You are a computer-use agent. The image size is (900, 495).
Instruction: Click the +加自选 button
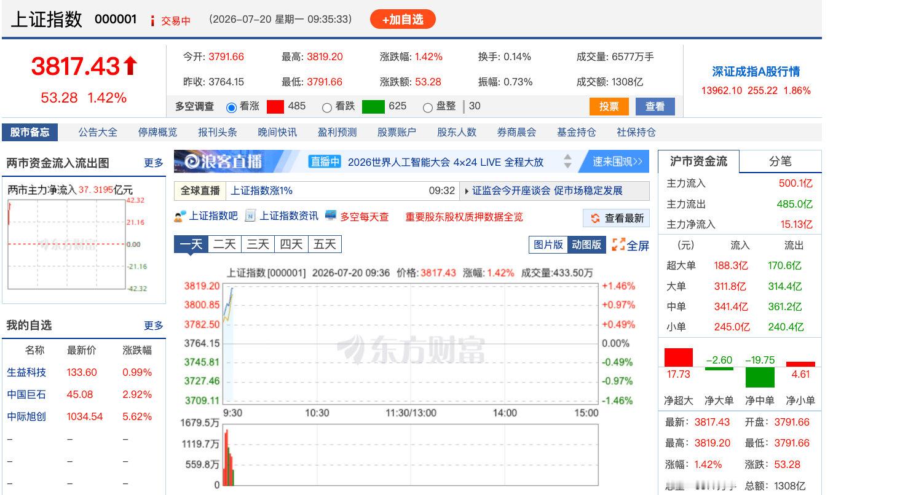click(x=403, y=19)
